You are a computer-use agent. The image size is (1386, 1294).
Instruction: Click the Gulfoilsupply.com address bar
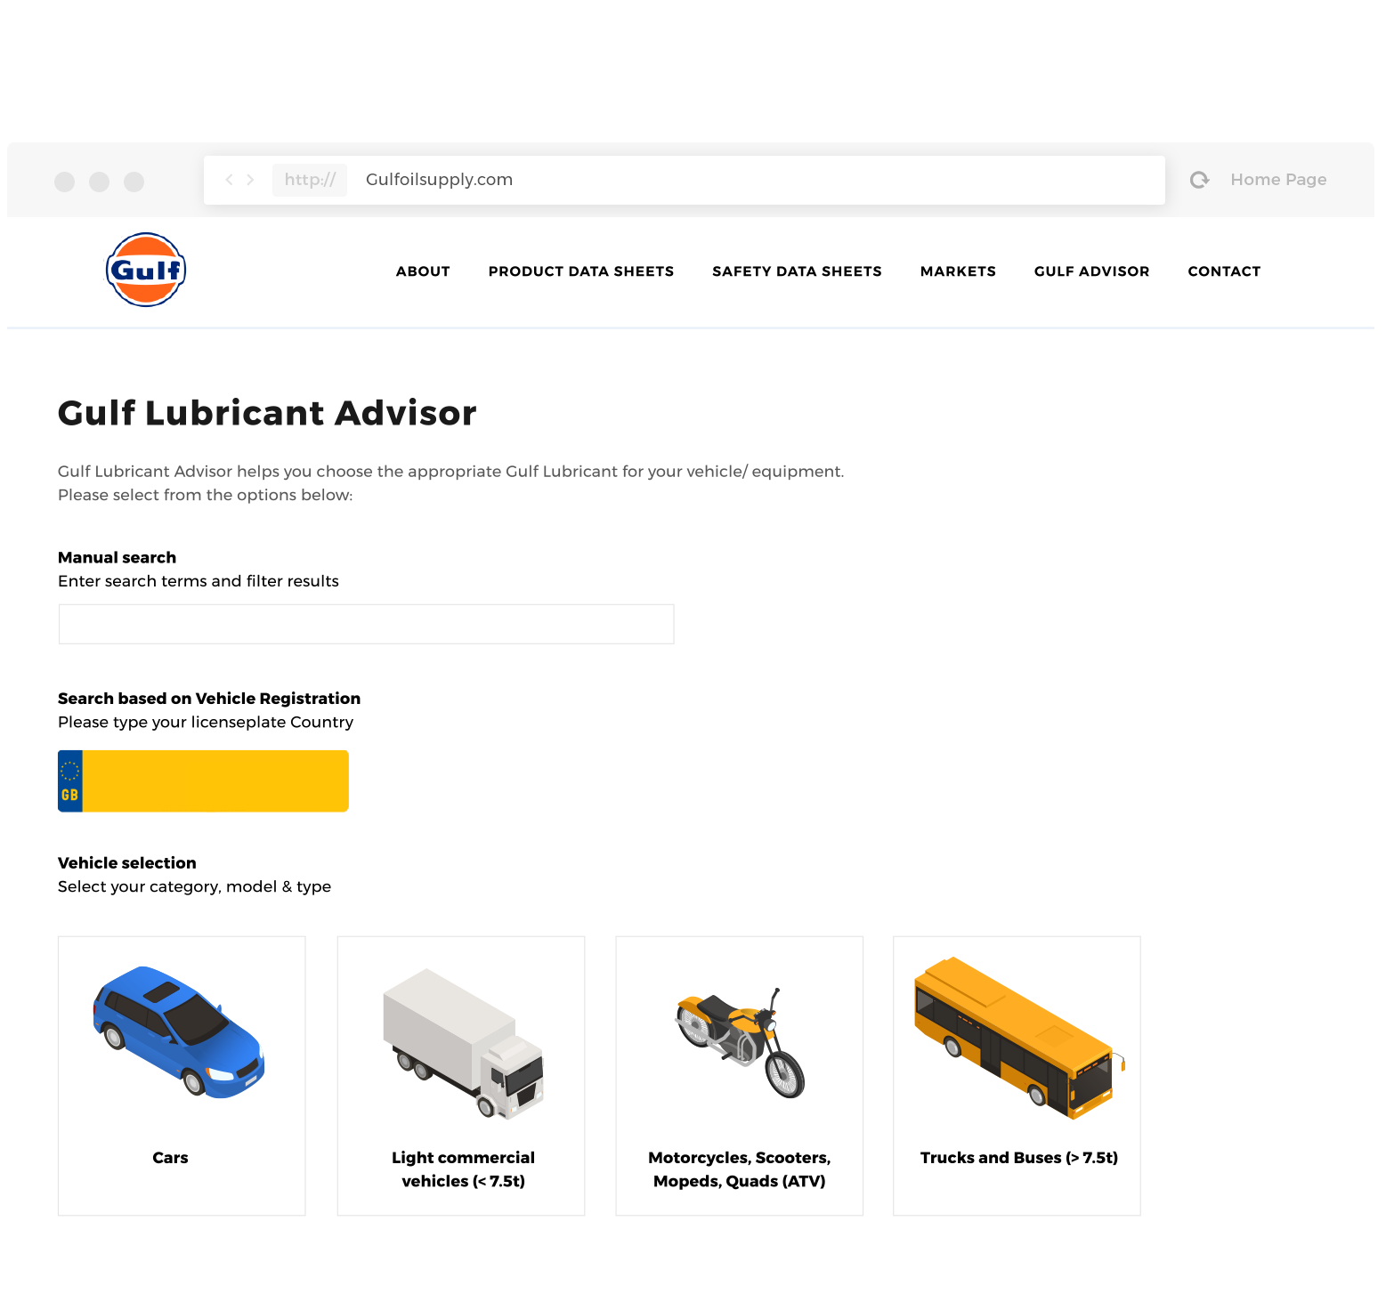[684, 180]
